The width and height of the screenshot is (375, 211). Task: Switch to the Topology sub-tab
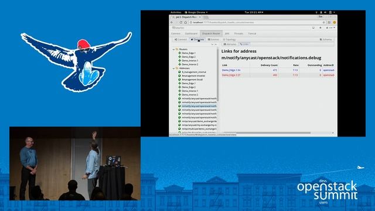(x=229, y=39)
